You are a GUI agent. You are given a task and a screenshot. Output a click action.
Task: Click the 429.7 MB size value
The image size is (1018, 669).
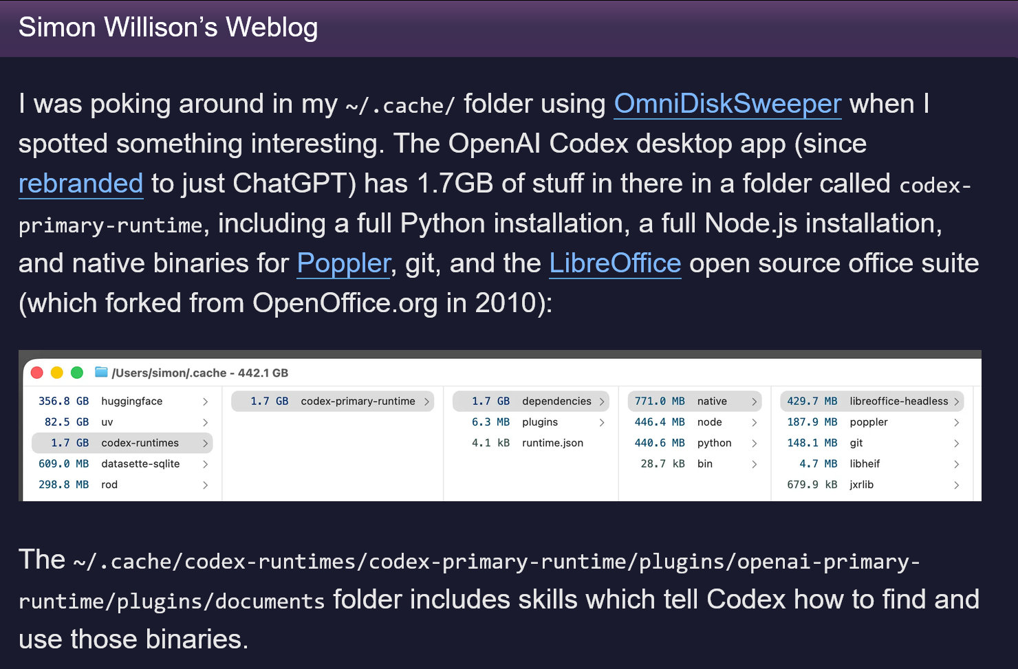click(812, 402)
